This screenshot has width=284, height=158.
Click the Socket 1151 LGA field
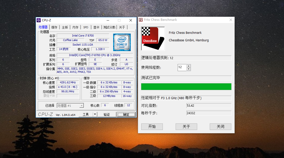coord(83,45)
